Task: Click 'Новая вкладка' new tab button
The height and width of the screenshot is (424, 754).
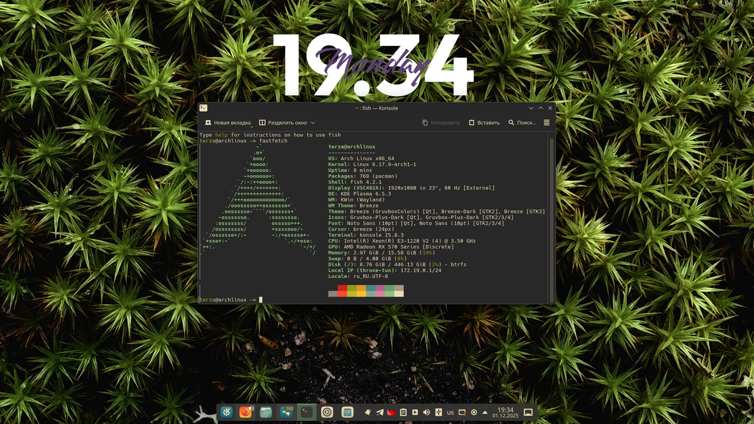Action: pyautogui.click(x=227, y=122)
